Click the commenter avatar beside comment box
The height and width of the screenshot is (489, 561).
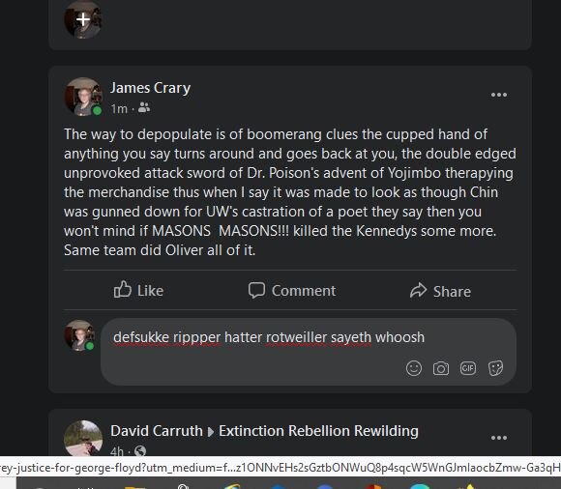[79, 335]
